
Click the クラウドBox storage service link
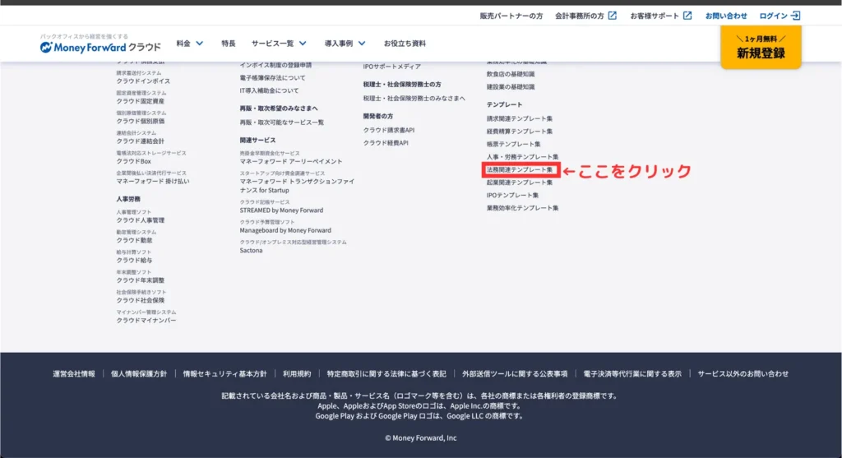pyautogui.click(x=133, y=161)
